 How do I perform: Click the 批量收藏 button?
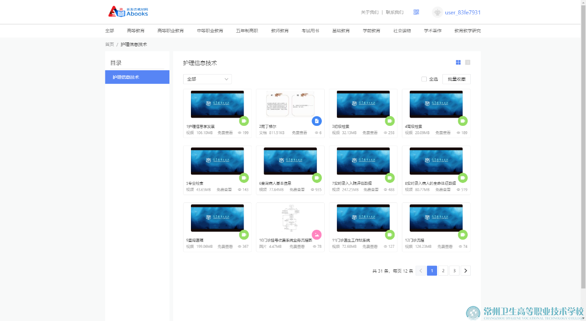[x=456, y=79]
